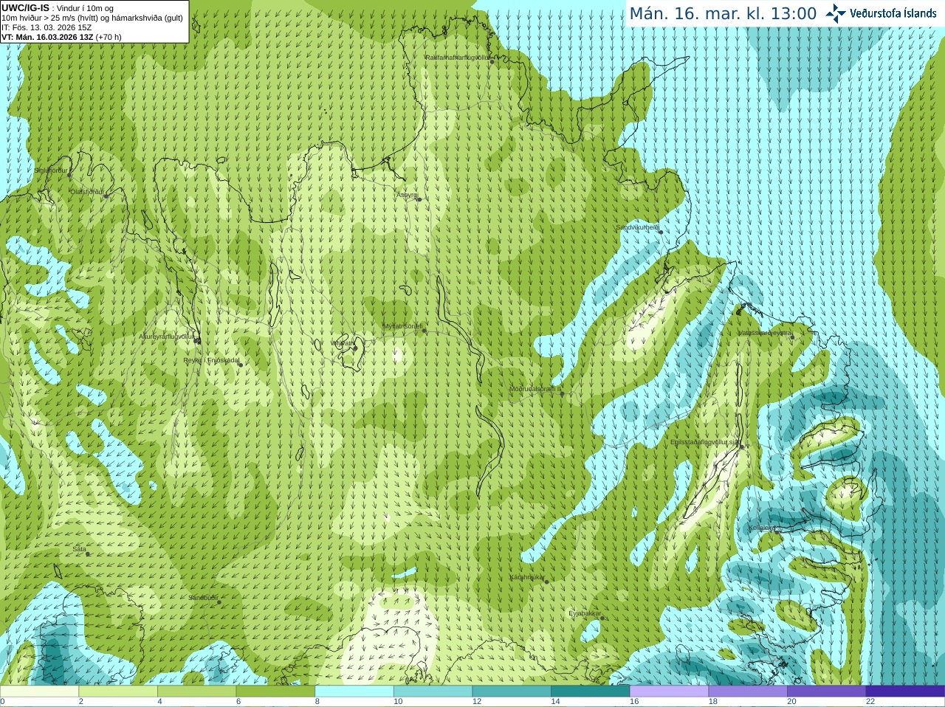Click the 'Mán. 16. mar. kl. 13:00' timestamp
The width and height of the screenshot is (945, 707).
click(723, 14)
